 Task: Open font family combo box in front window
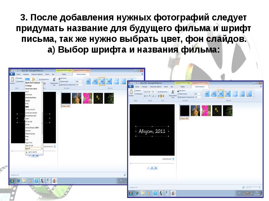148,92
